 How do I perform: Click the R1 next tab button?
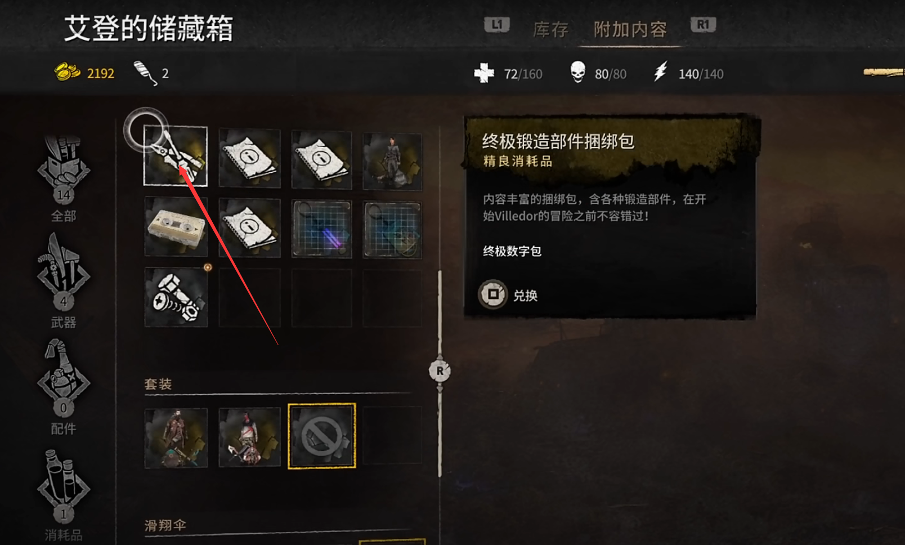[703, 25]
